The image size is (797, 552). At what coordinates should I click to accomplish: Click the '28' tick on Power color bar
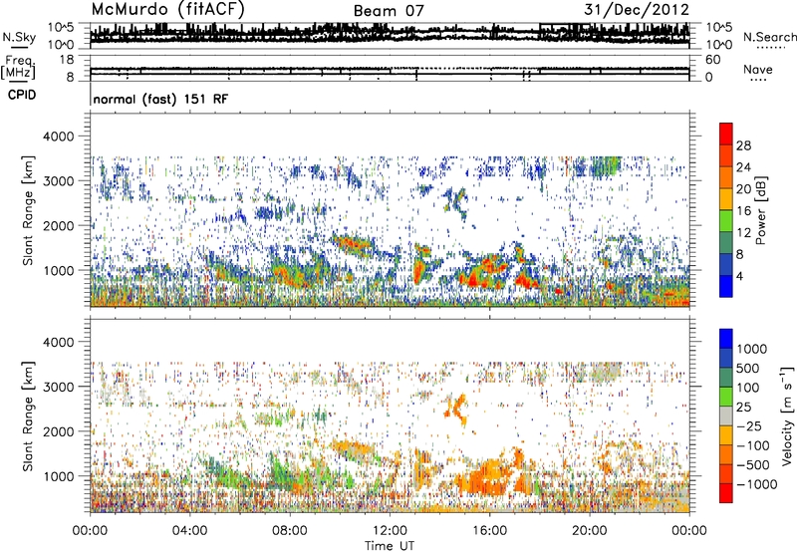[743, 145]
